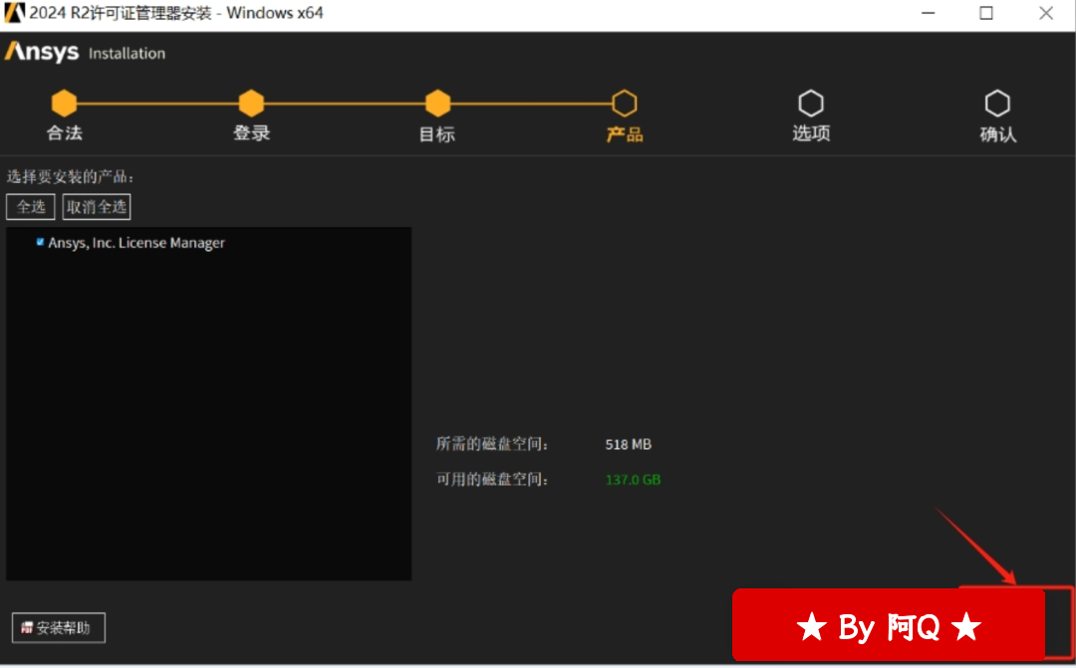1076x668 pixels.
Task: Click the 合法 step hexagon icon
Action: (64, 104)
